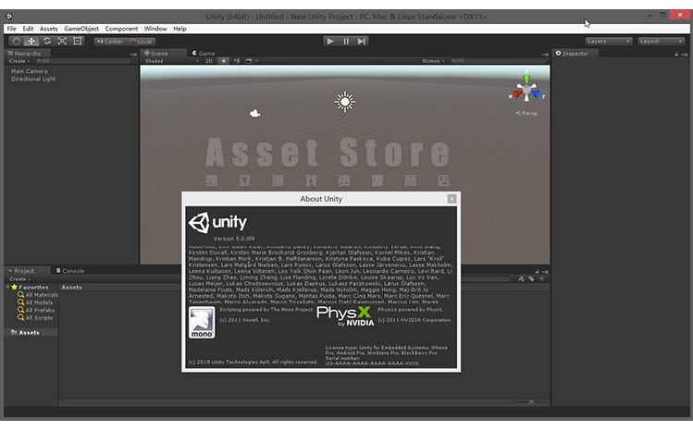Open the Layout dropdown
The width and height of the screenshot is (693, 431).
[661, 42]
